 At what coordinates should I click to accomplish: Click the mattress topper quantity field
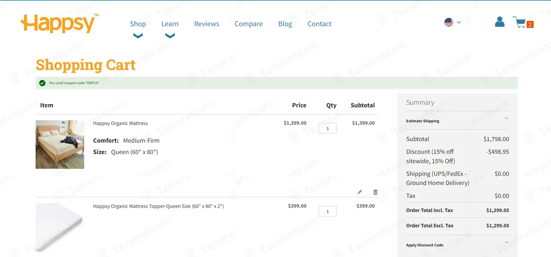point(327,211)
